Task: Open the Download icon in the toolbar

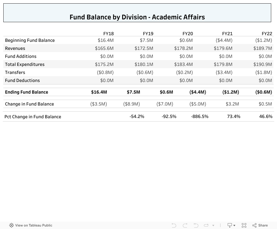Action: coord(229,225)
